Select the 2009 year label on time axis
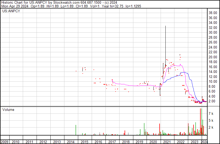The height and width of the screenshot is (144, 220). (x=5, y=142)
